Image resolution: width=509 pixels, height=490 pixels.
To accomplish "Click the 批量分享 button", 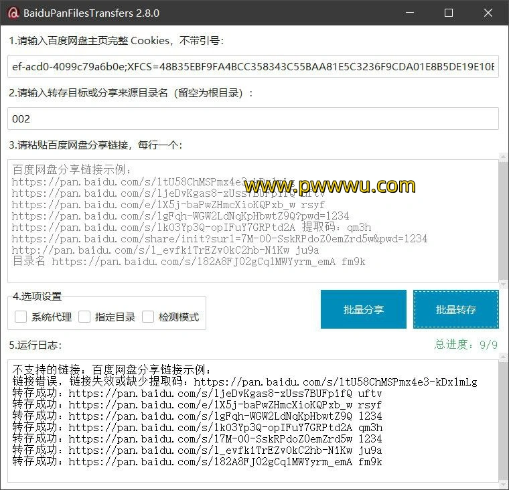I will tap(364, 309).
